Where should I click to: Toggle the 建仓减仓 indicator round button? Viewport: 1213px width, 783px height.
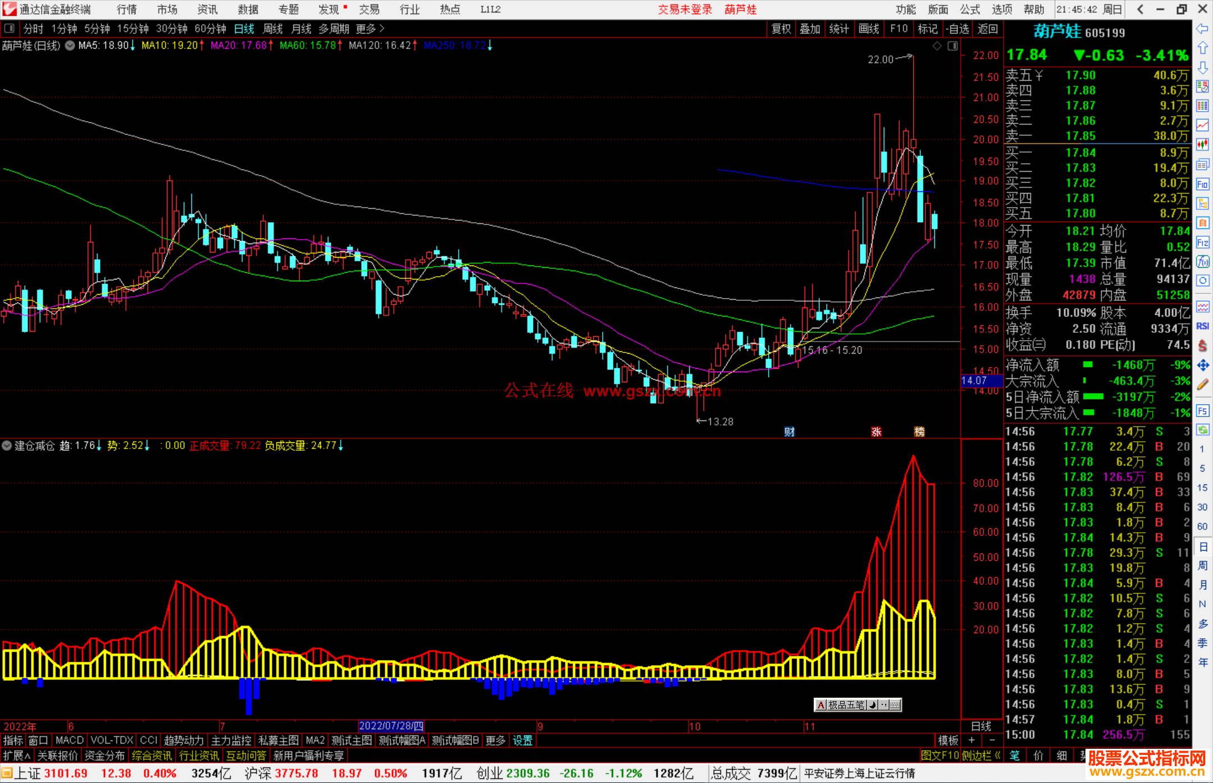tap(7, 446)
